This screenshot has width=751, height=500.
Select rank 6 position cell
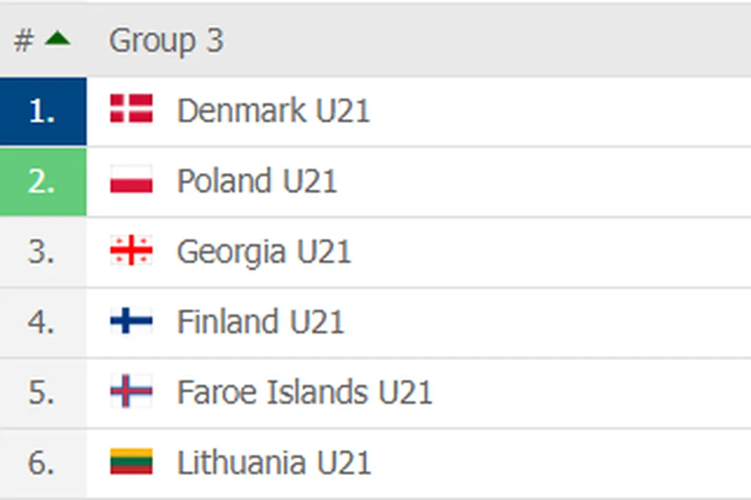click(43, 463)
